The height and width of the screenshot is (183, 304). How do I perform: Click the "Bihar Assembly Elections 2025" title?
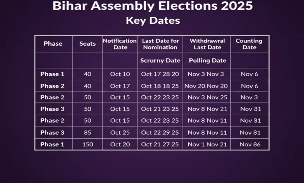point(152,6)
